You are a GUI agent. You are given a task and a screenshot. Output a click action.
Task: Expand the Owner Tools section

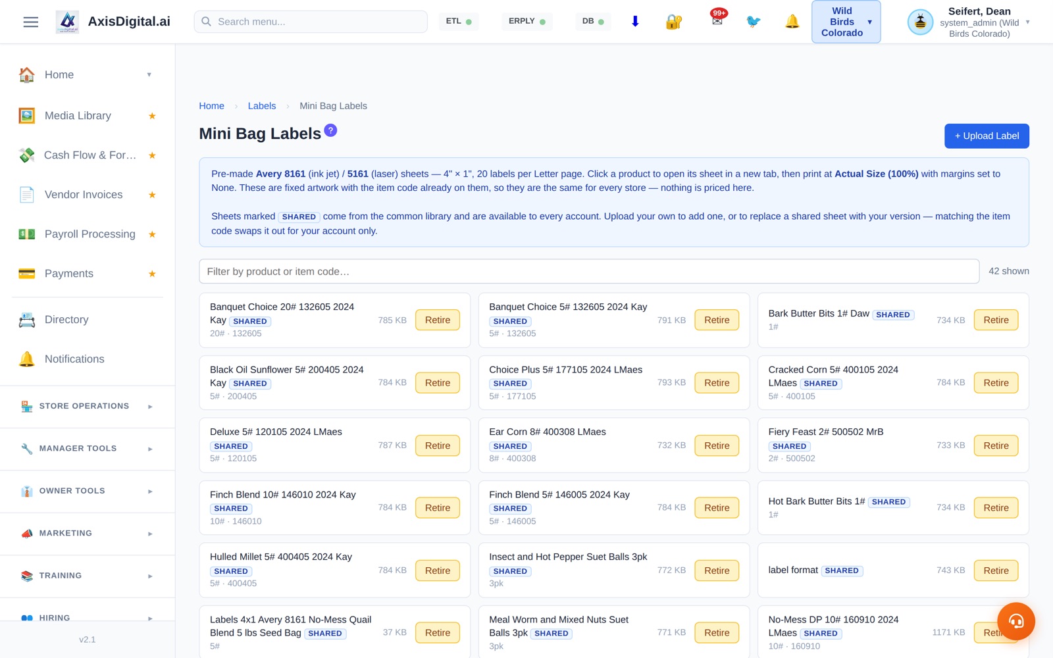tap(150, 492)
